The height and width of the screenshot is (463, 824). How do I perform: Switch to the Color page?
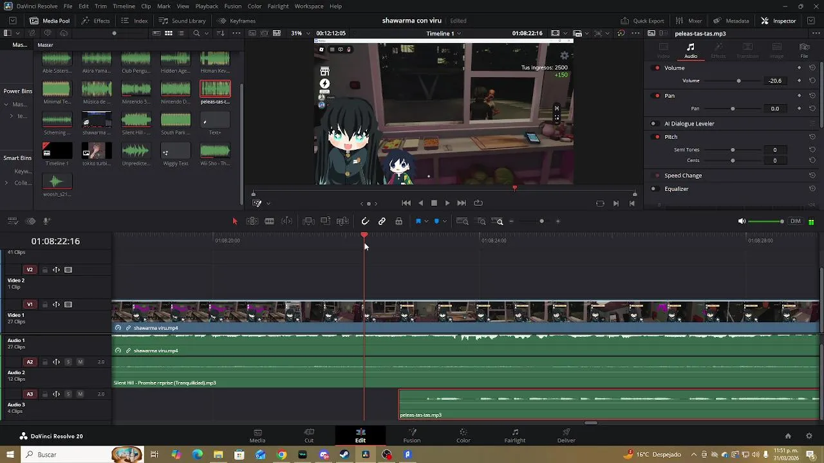463,435
